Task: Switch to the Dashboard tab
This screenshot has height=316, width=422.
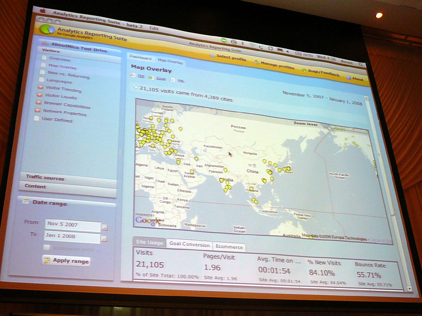Action: coord(140,58)
